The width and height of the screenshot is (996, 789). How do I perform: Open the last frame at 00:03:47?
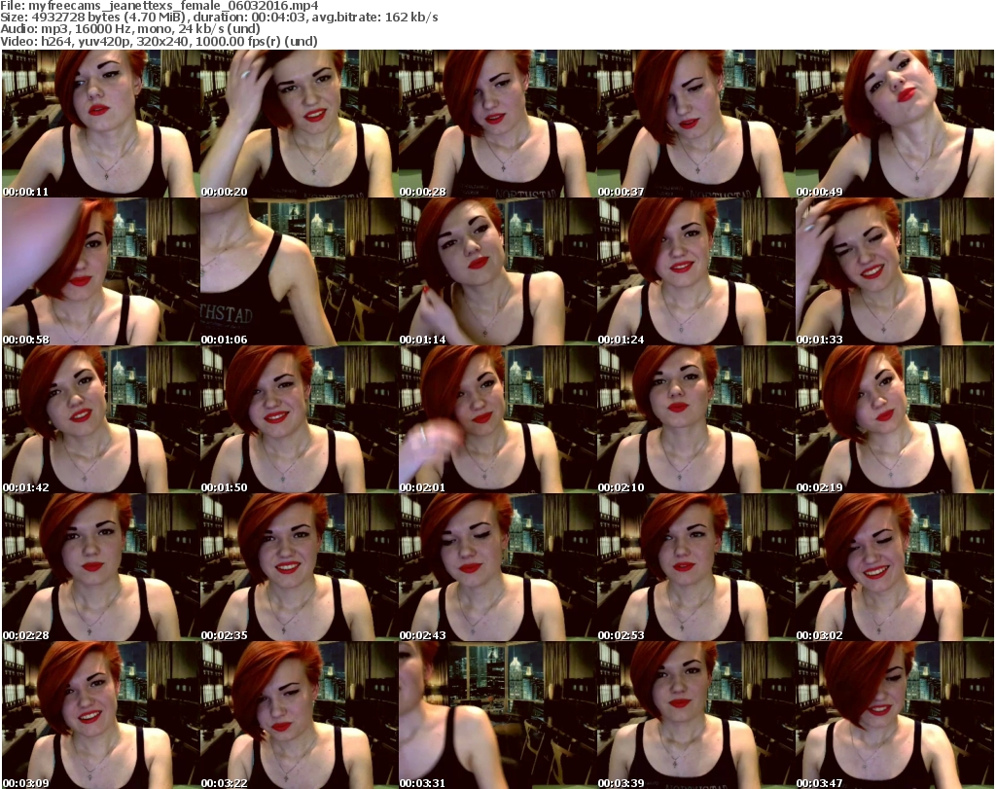[x=894, y=715]
